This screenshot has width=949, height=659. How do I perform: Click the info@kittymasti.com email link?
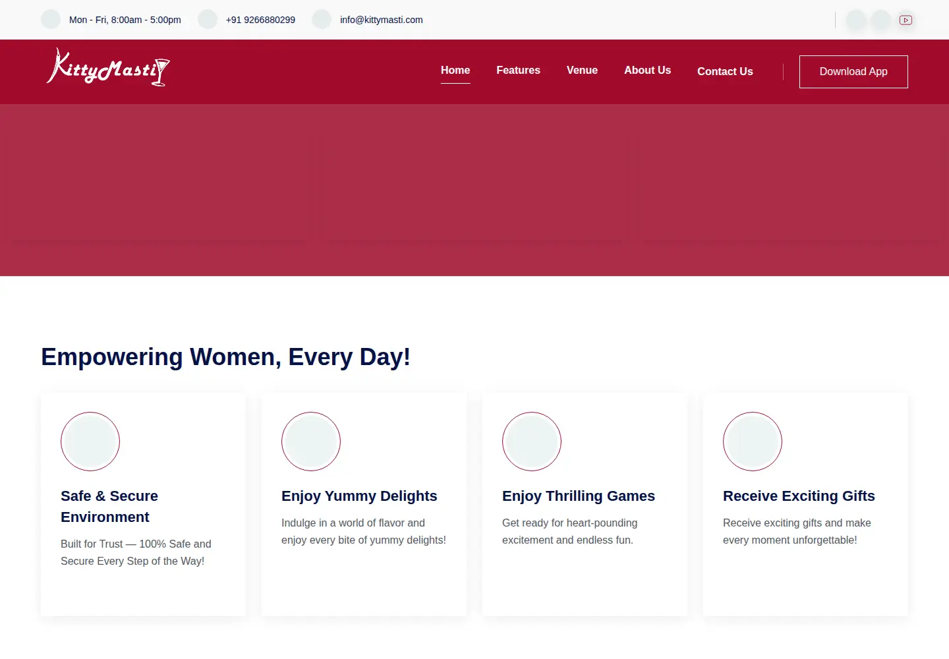pyautogui.click(x=382, y=20)
